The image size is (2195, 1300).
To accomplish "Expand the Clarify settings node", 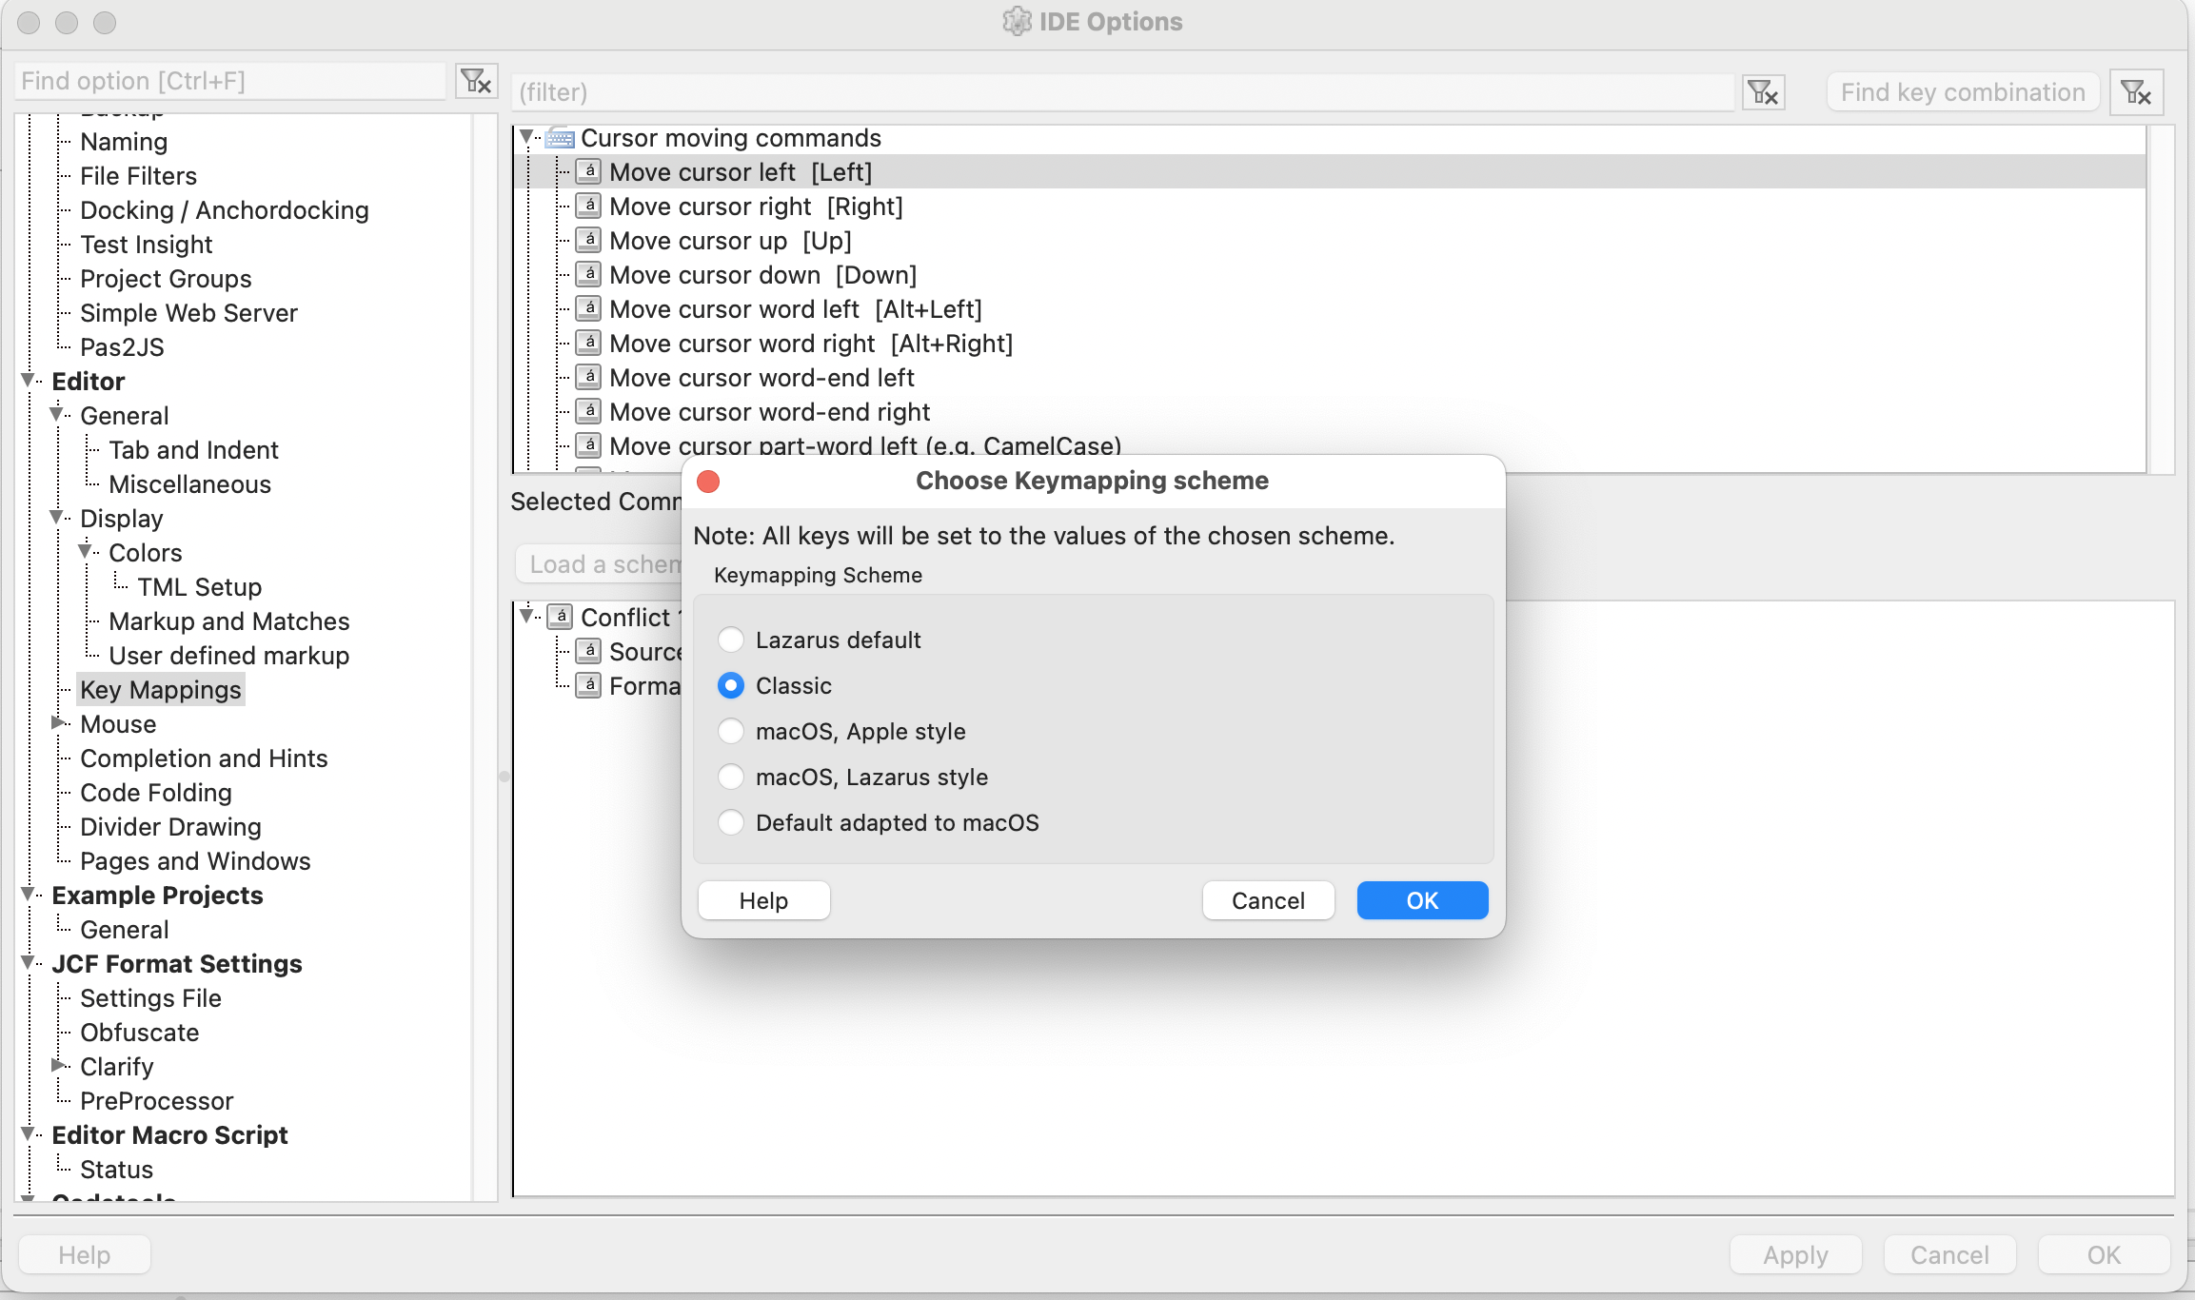I will point(58,1066).
